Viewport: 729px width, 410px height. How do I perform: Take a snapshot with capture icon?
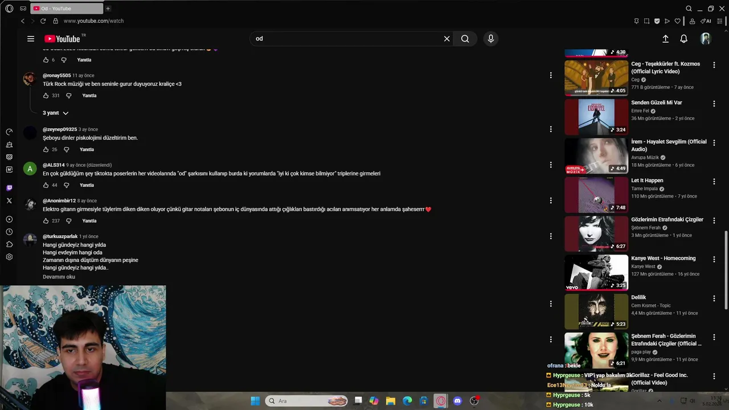(x=646, y=21)
